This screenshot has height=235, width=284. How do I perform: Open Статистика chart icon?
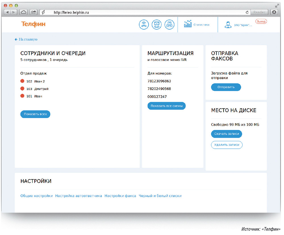point(188,24)
